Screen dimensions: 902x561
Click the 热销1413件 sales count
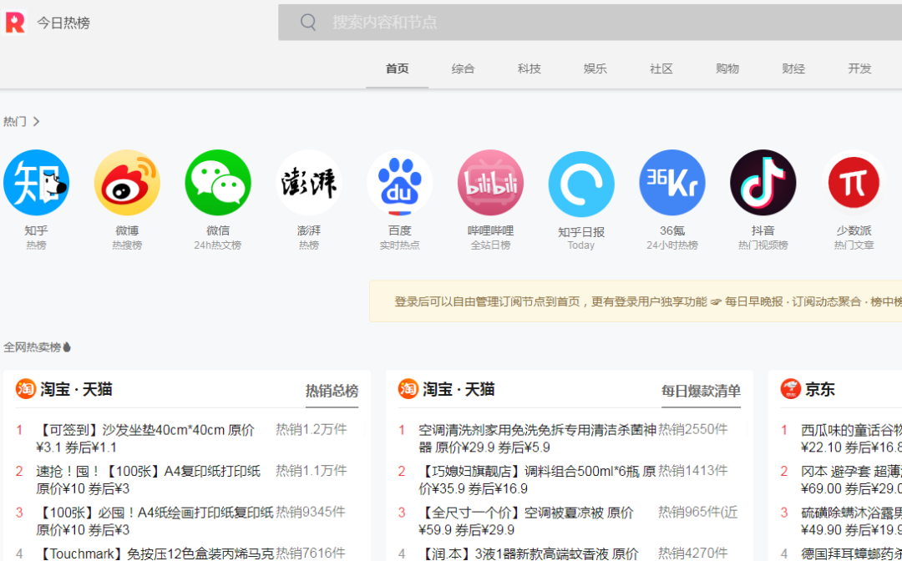(x=693, y=471)
